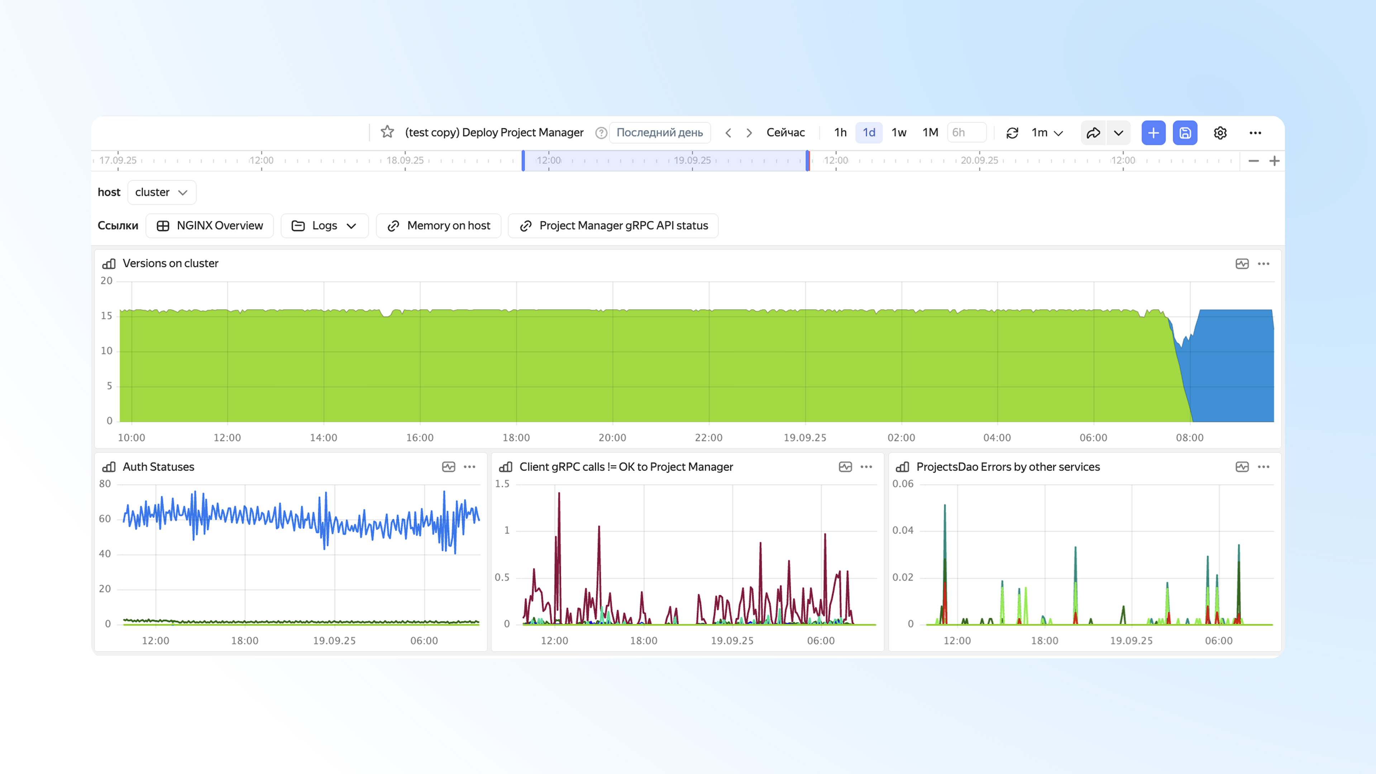Open Project Manager gRPC API status link
This screenshot has height=774, width=1376.
pos(613,226)
